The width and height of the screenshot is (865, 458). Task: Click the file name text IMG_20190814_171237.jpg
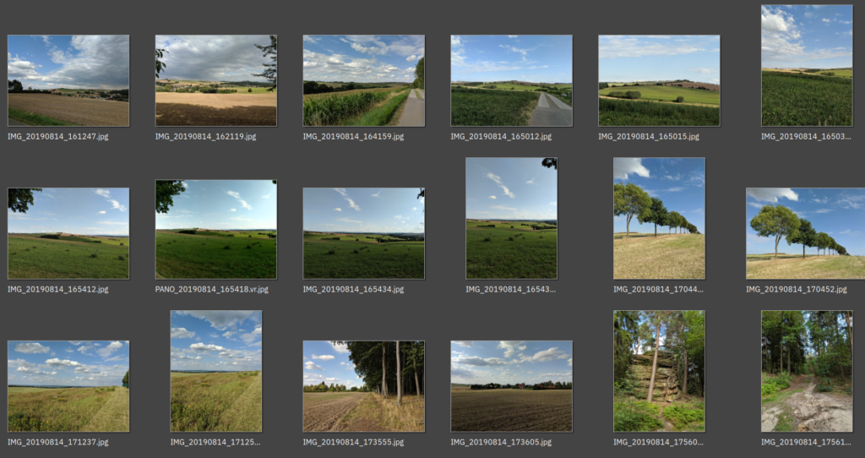coord(58,442)
